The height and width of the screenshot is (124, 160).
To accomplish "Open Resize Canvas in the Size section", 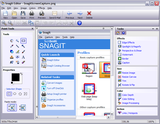I will (x=129, y=77).
